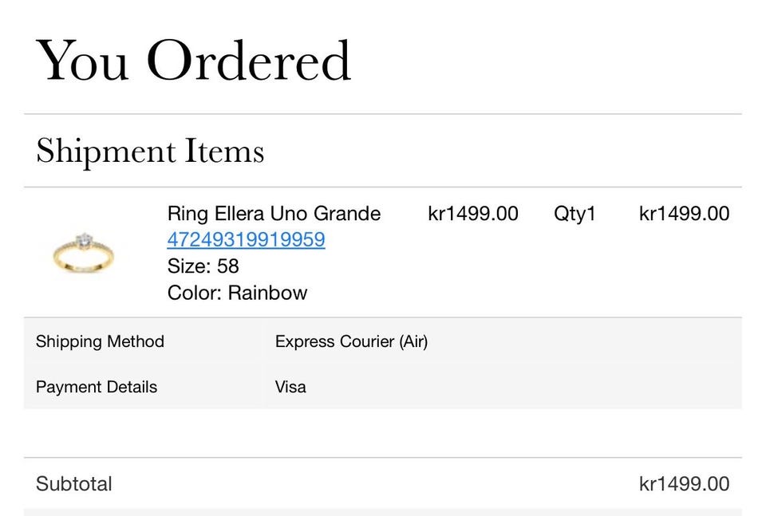Click the "Express Courier" shipping value text
Viewport: 766px width, 516px height.
(335, 342)
